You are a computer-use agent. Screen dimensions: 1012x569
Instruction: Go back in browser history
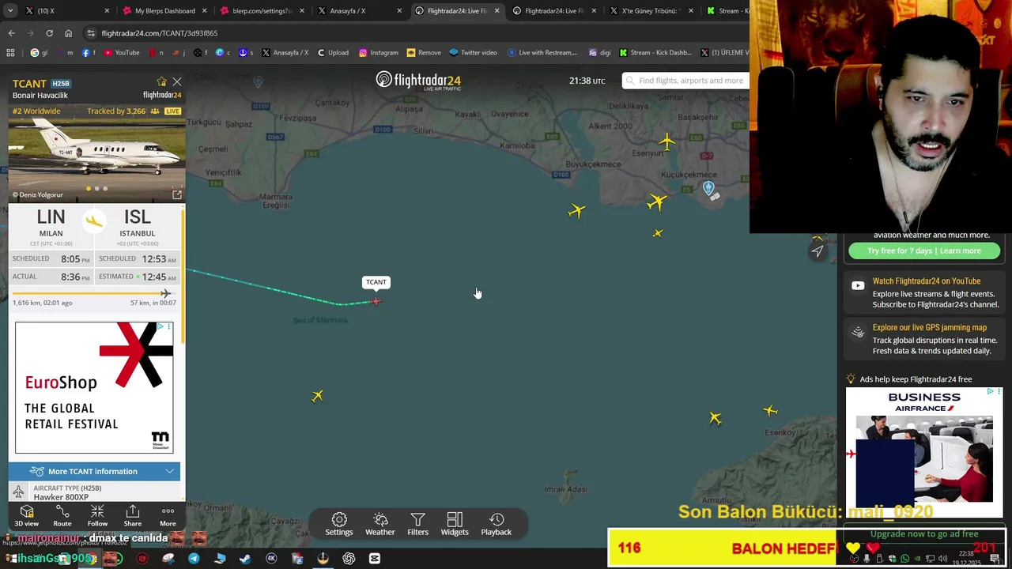coord(11,33)
